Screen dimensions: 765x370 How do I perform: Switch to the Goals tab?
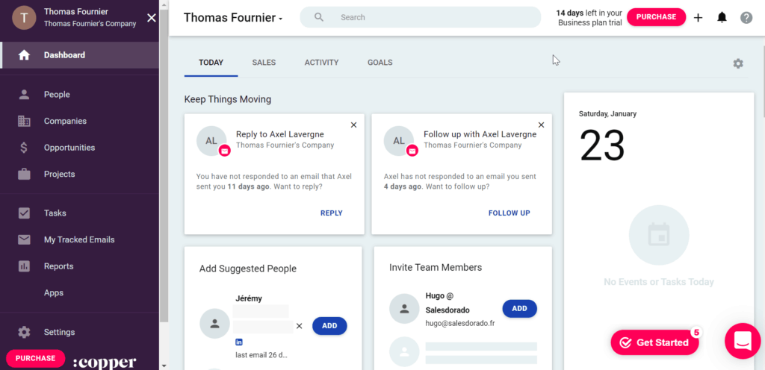(x=380, y=63)
